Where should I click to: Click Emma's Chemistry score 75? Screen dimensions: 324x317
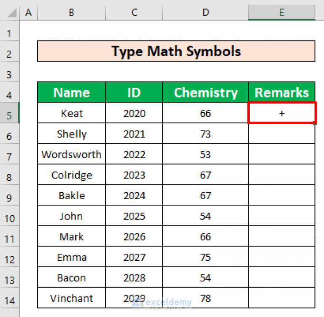click(x=205, y=257)
